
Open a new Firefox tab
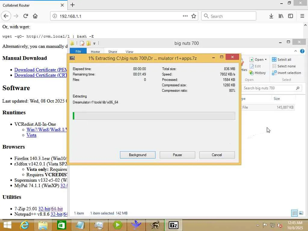point(72,5)
